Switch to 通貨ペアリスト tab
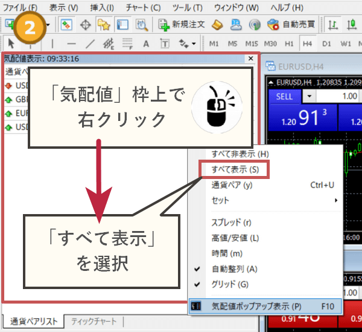Viewport: 362px width, 332px height. coord(34,321)
